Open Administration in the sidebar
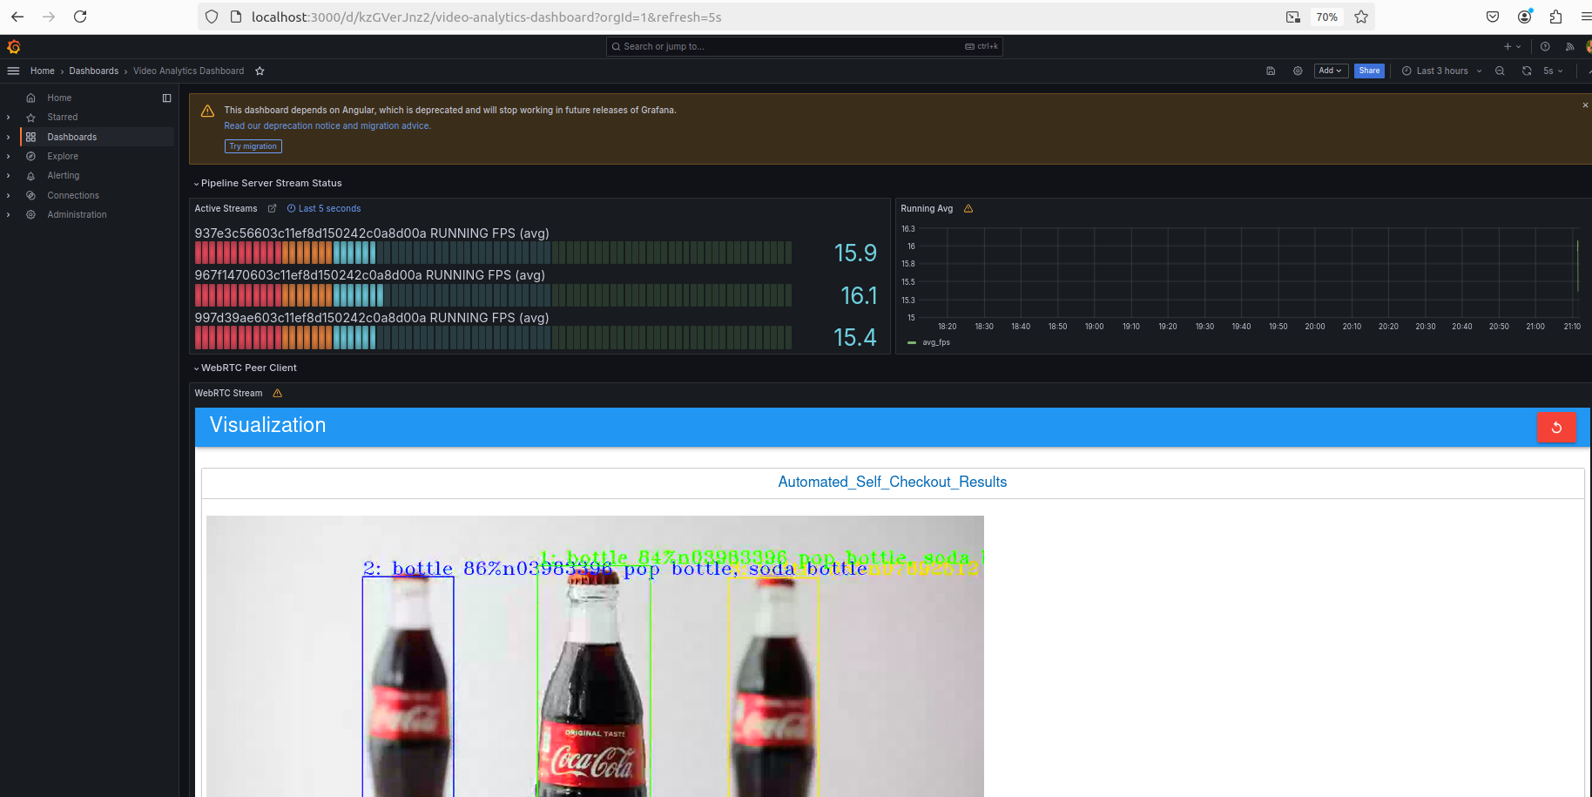 [77, 214]
